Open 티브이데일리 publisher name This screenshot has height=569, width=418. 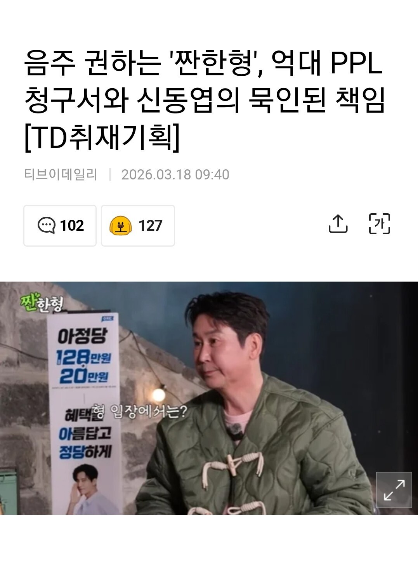click(x=61, y=174)
